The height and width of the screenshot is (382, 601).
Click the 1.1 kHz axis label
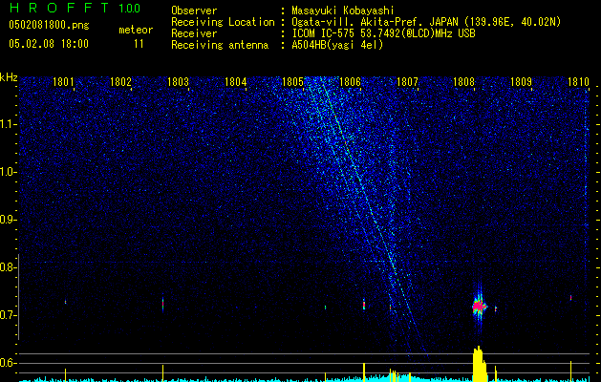tap(9, 124)
